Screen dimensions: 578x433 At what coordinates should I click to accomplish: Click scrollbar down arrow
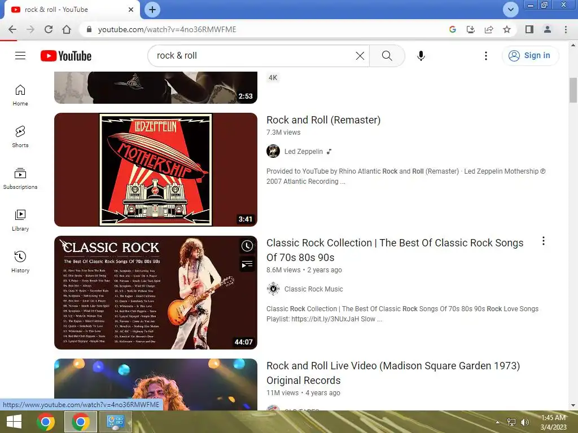(x=573, y=405)
